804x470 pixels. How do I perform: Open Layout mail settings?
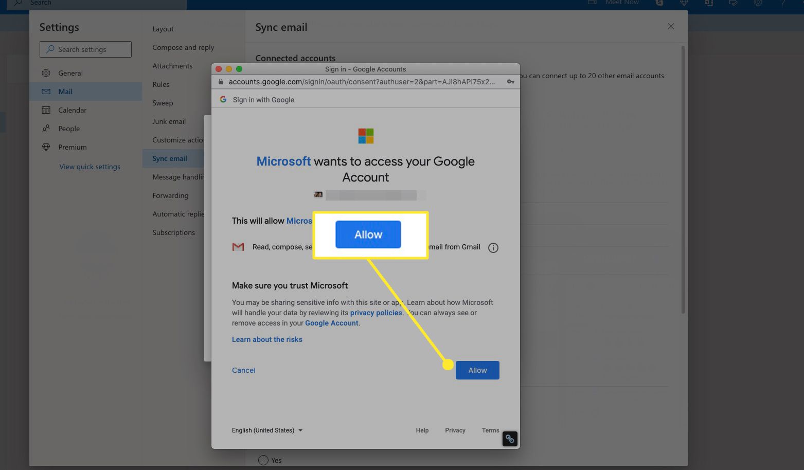click(x=163, y=29)
